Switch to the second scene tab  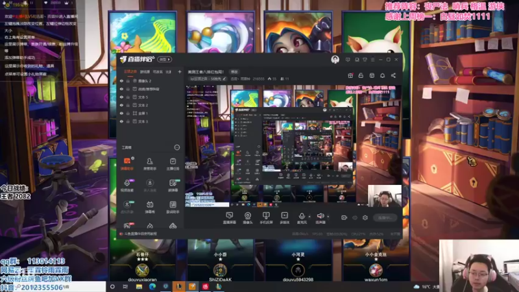coord(145,71)
